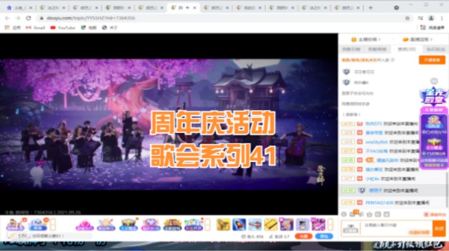This screenshot has height=251, width=449.
Task: Expand gifts with the bar after last gift
Action: tap(330, 225)
